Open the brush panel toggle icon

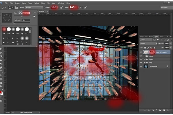click(16, 8)
